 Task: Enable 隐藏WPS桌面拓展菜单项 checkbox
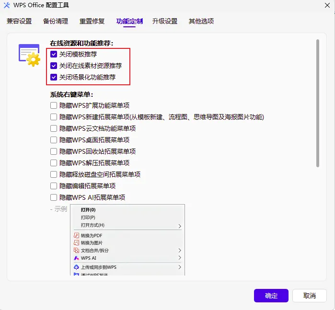pyautogui.click(x=54, y=140)
